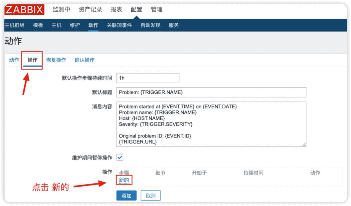The width and height of the screenshot is (351, 206).
Task: Go to 主机 submenu
Action: click(x=56, y=25)
